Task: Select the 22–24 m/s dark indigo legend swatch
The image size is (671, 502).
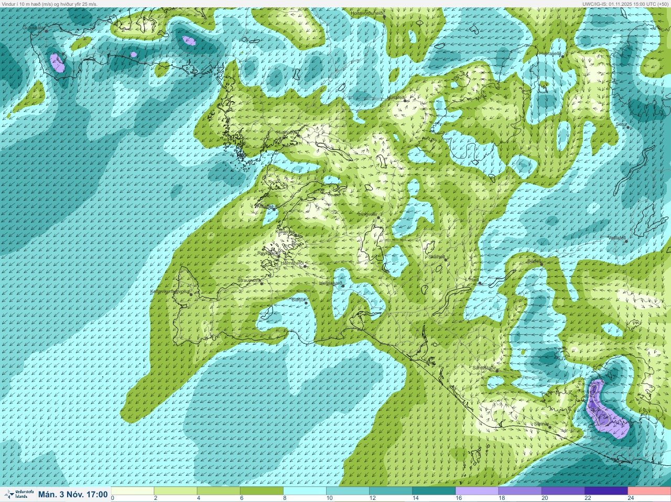Action: [x=605, y=491]
